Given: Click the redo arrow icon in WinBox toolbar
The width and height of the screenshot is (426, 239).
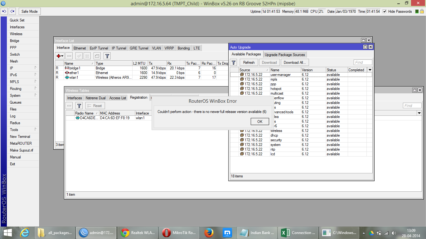Looking at the screenshot, I should [x=12, y=12].
